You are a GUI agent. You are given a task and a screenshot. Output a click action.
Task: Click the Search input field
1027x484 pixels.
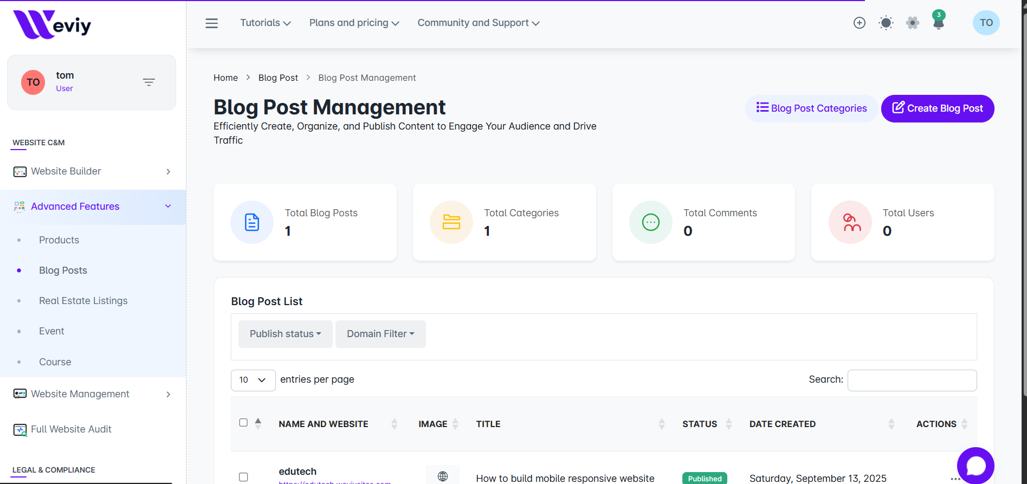coord(912,380)
